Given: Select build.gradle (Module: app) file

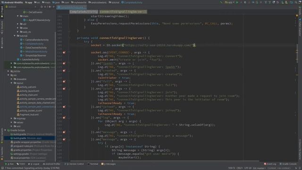Looking at the screenshot, I should (x=26, y=138).
